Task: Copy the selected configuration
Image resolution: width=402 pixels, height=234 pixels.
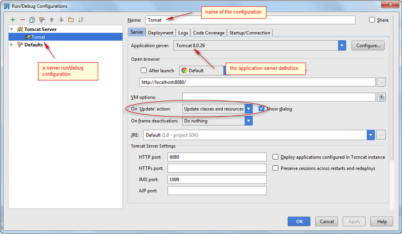Action: [x=32, y=19]
